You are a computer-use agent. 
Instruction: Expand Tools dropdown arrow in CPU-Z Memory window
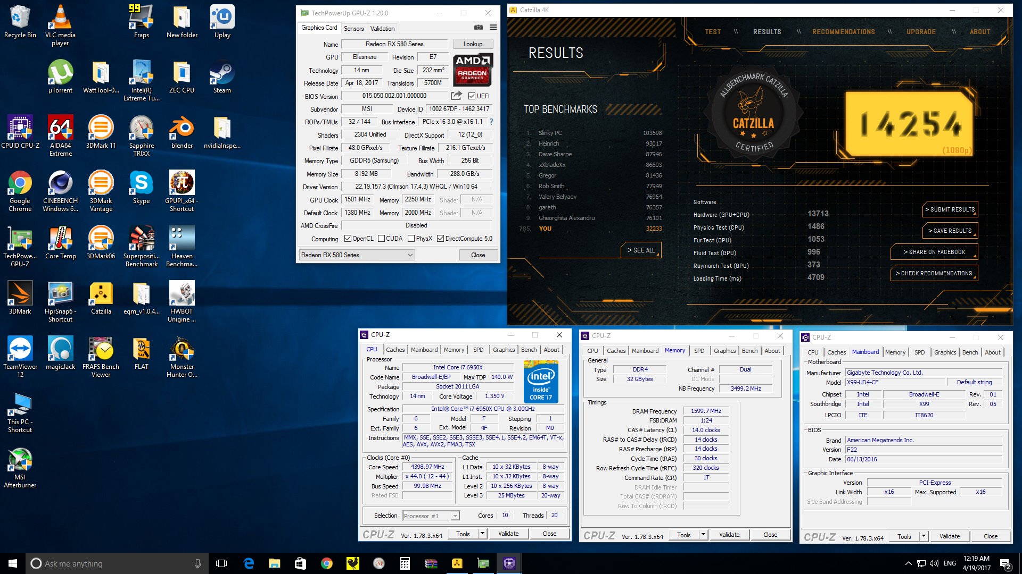[703, 535]
